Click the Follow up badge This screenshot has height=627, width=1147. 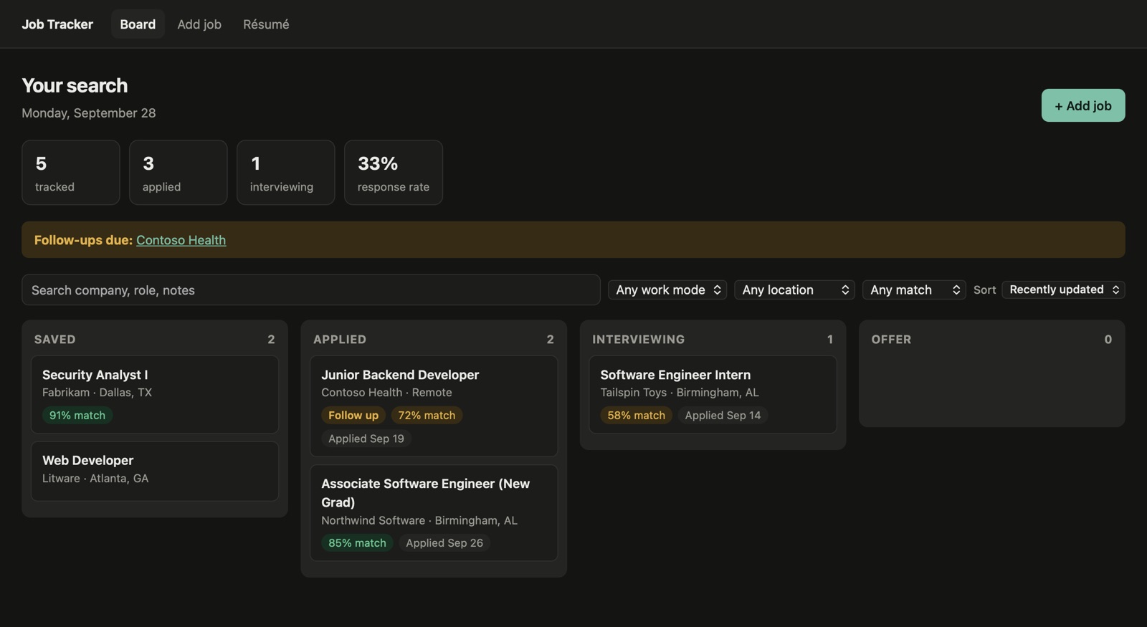tap(353, 415)
